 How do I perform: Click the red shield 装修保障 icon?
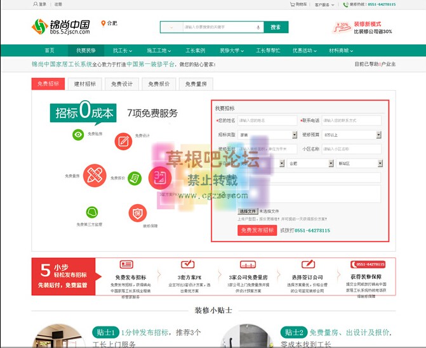point(138,213)
